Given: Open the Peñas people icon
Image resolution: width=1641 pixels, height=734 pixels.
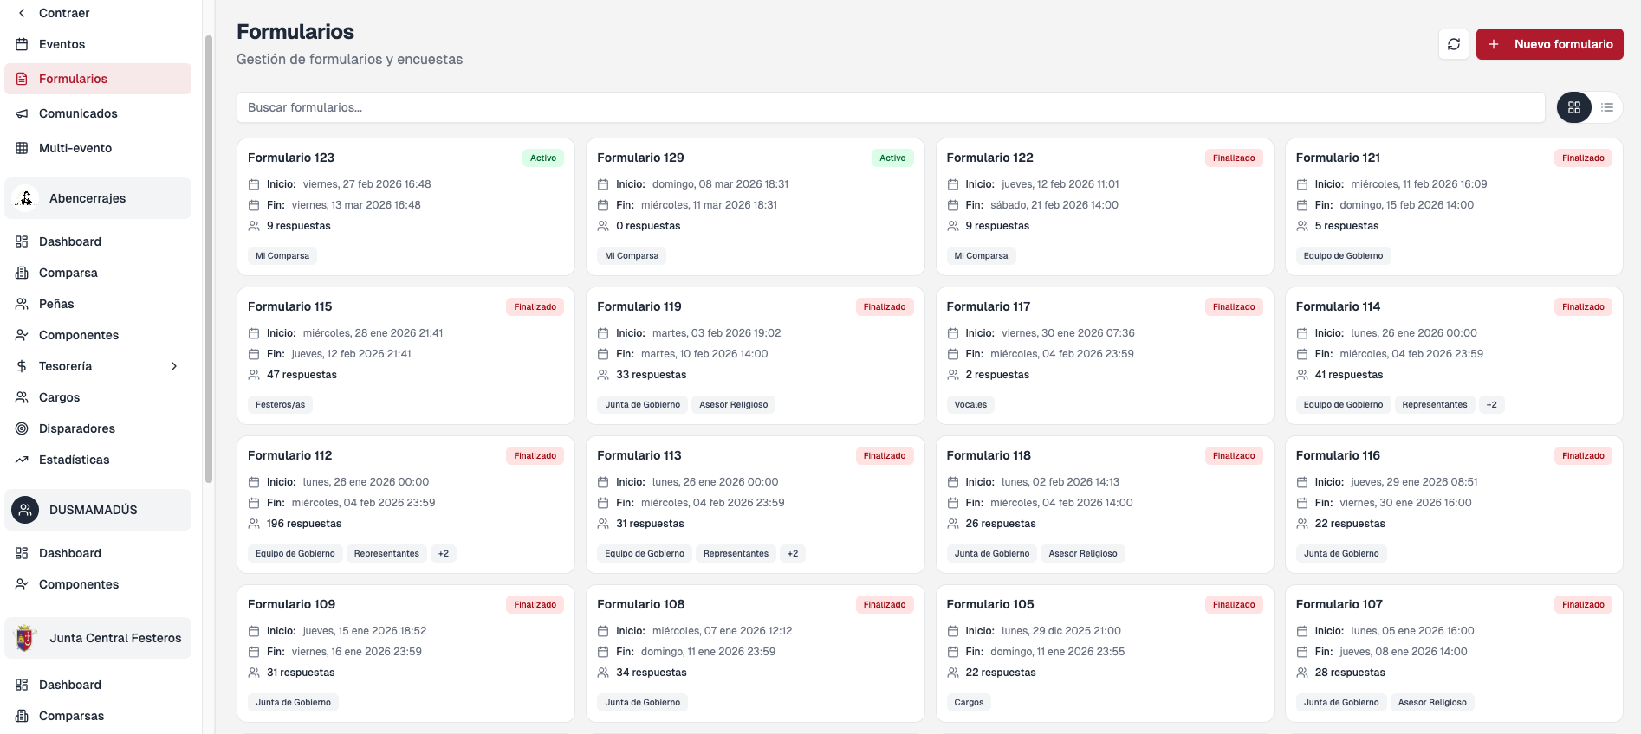Looking at the screenshot, I should click(x=22, y=304).
